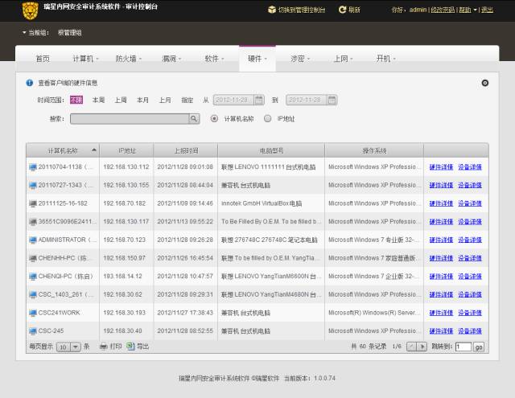Switch to management console icon
515x398 pixels.
tap(271, 10)
